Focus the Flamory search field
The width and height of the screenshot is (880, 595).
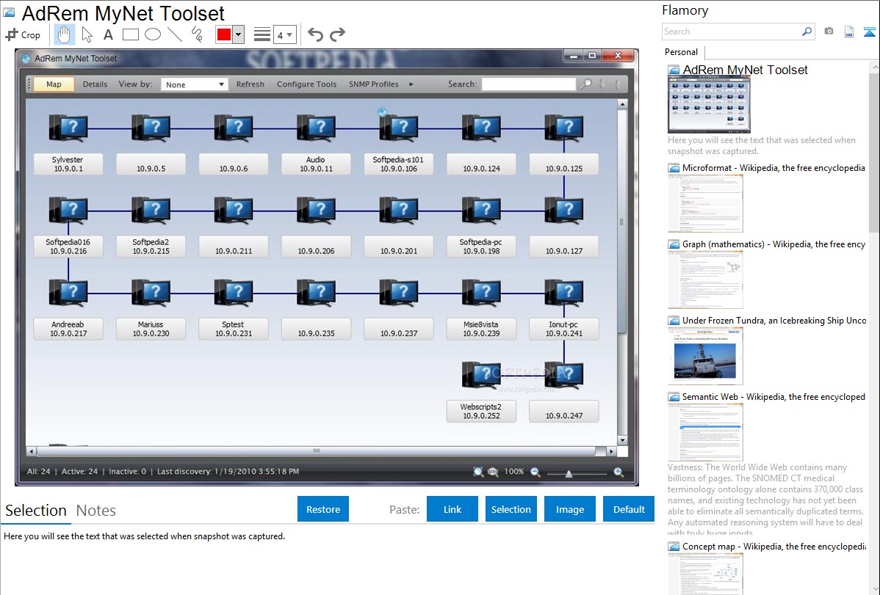[x=731, y=32]
